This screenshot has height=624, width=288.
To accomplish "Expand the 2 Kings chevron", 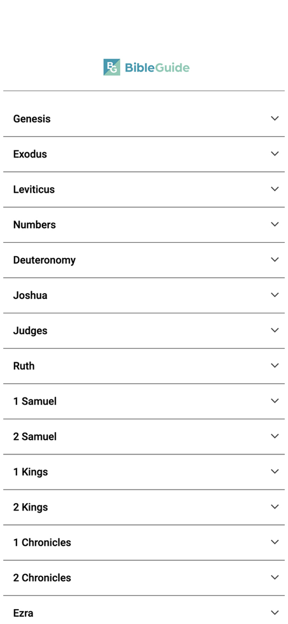I will pyautogui.click(x=275, y=507).
